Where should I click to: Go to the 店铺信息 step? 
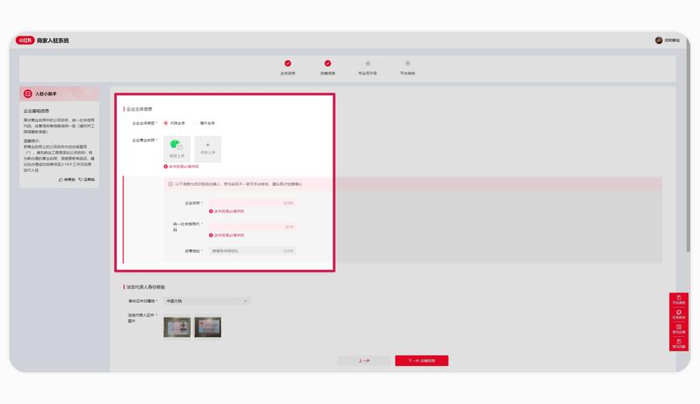[x=328, y=64]
